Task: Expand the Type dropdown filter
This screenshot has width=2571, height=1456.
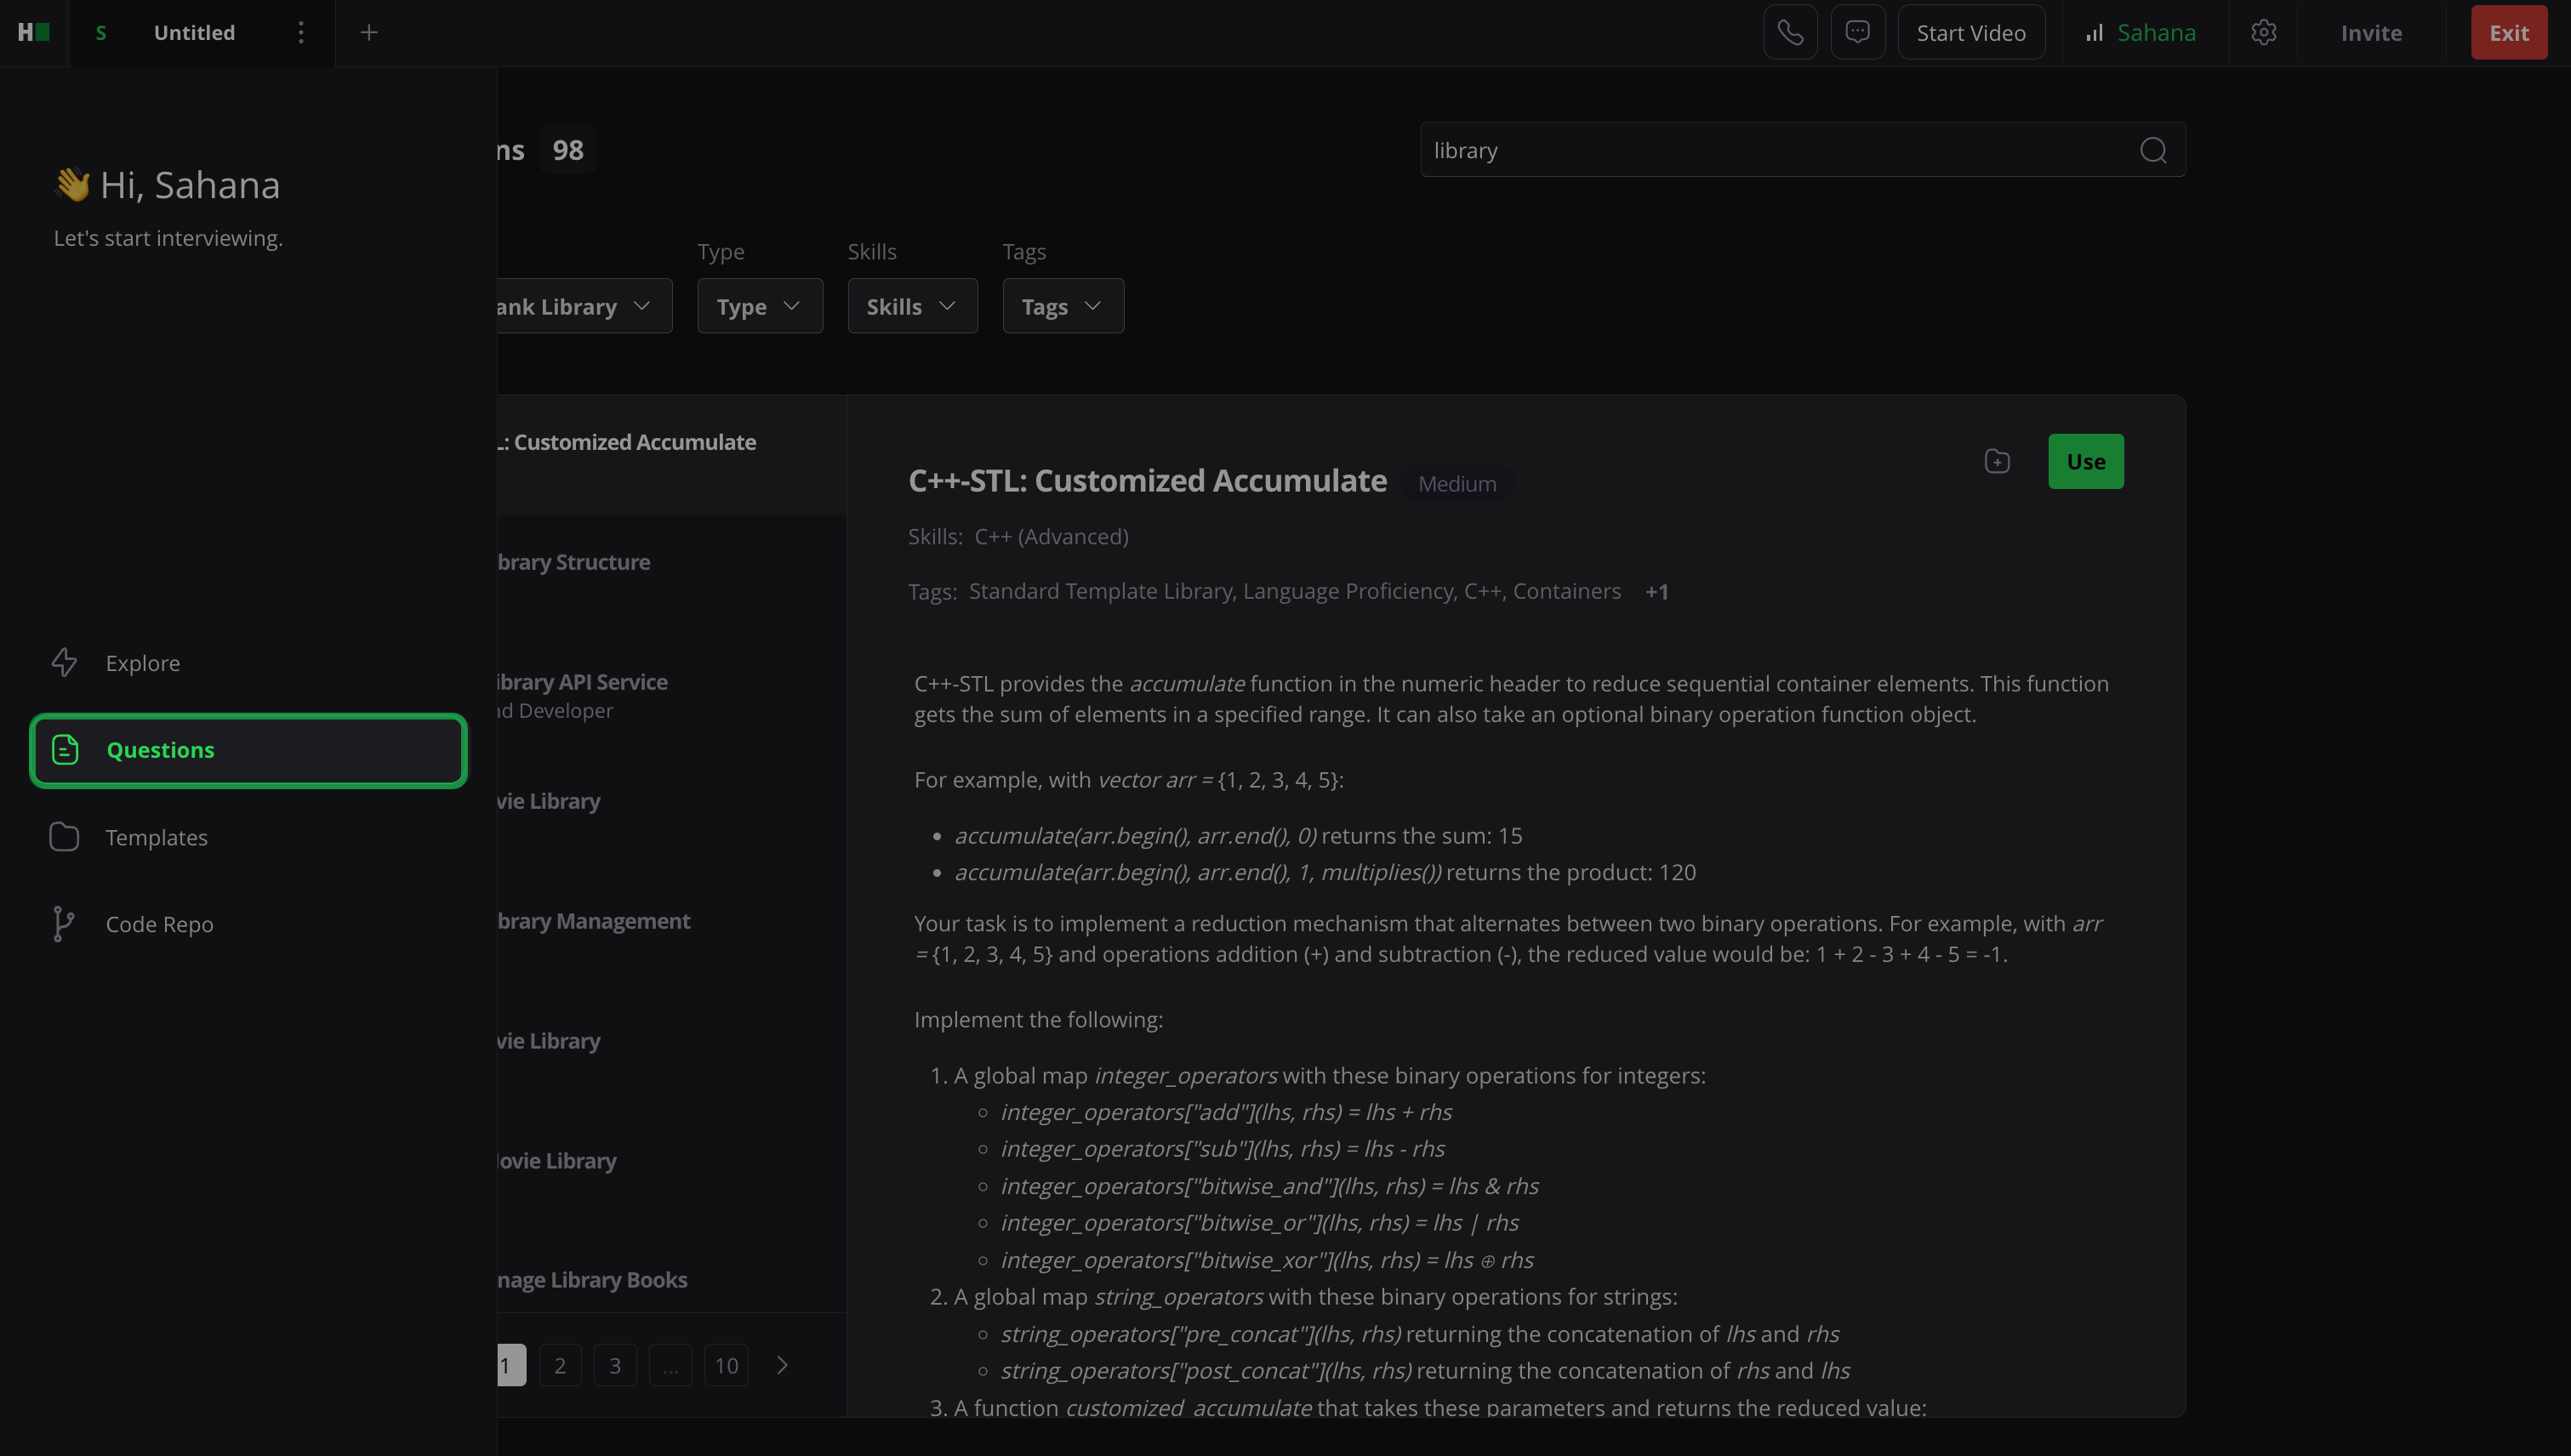Action: [759, 306]
